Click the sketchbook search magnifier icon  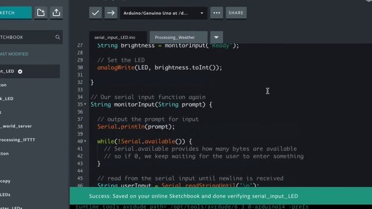coord(58,37)
